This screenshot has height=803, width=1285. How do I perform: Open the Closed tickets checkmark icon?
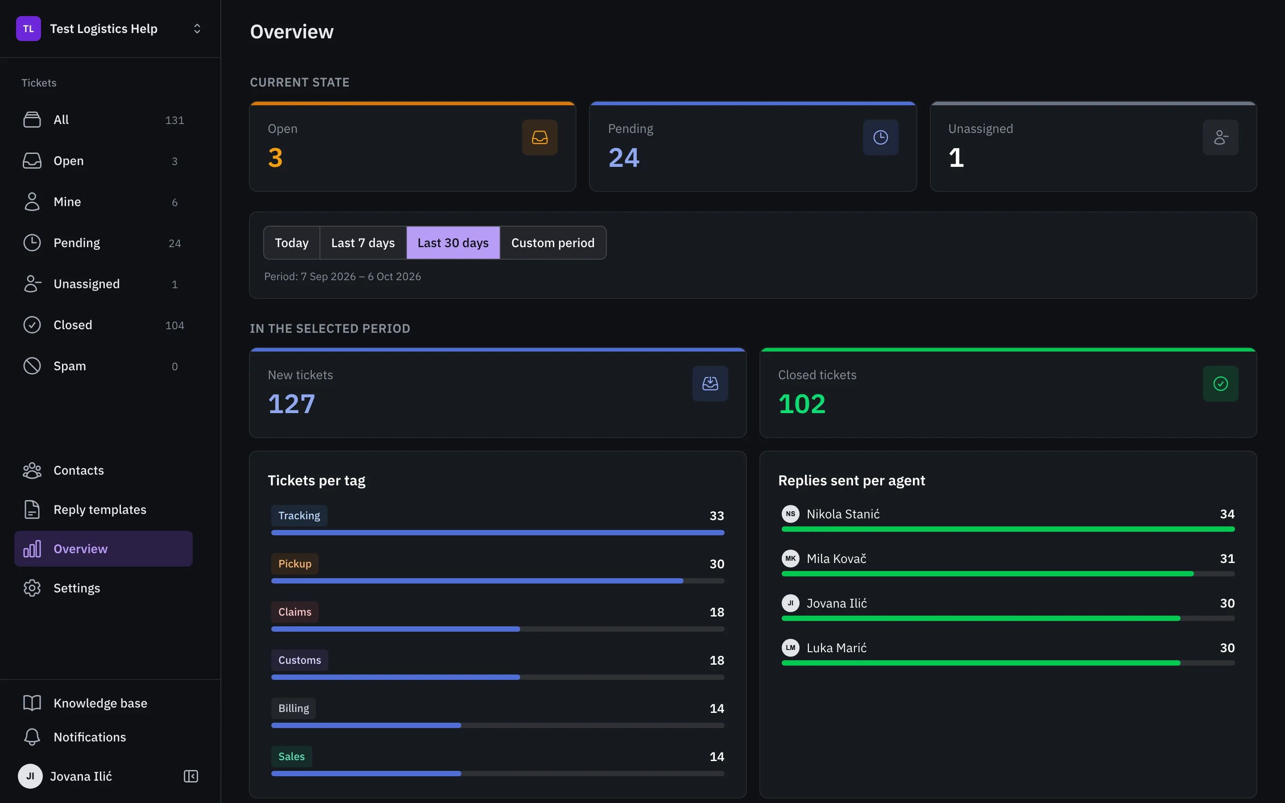coord(32,324)
